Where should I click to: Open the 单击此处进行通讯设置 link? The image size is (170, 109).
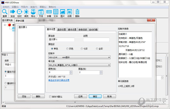[x=59, y=80]
